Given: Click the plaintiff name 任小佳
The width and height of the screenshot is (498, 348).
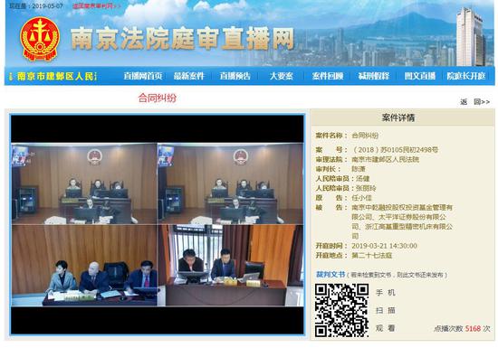Looking at the screenshot, I should pyautogui.click(x=361, y=198).
